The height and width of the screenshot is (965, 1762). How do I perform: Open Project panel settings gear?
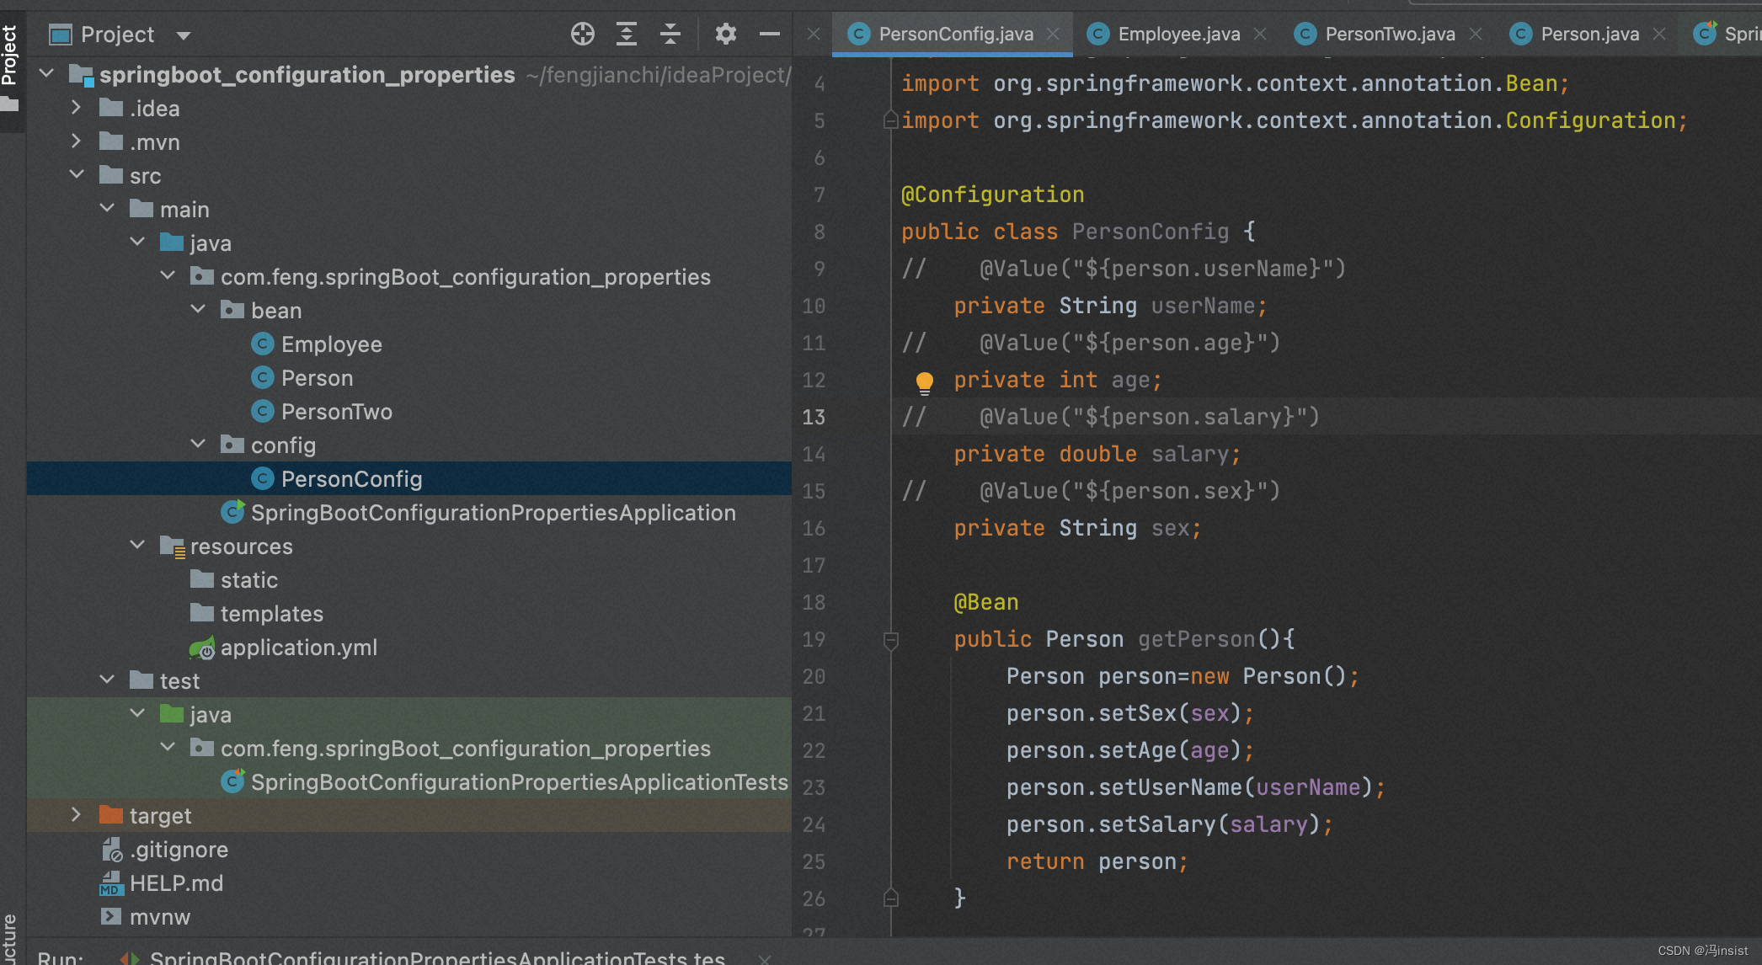(x=725, y=34)
